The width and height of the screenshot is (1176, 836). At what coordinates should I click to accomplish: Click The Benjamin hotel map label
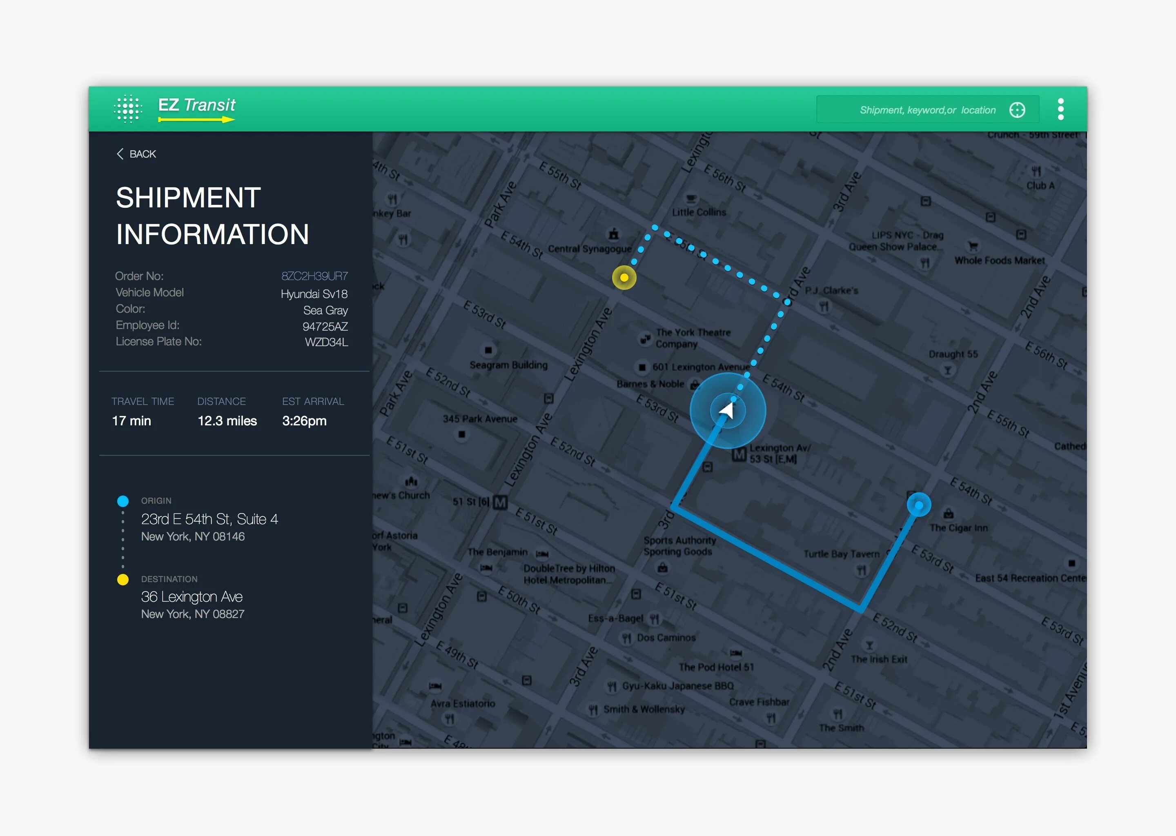[497, 552]
